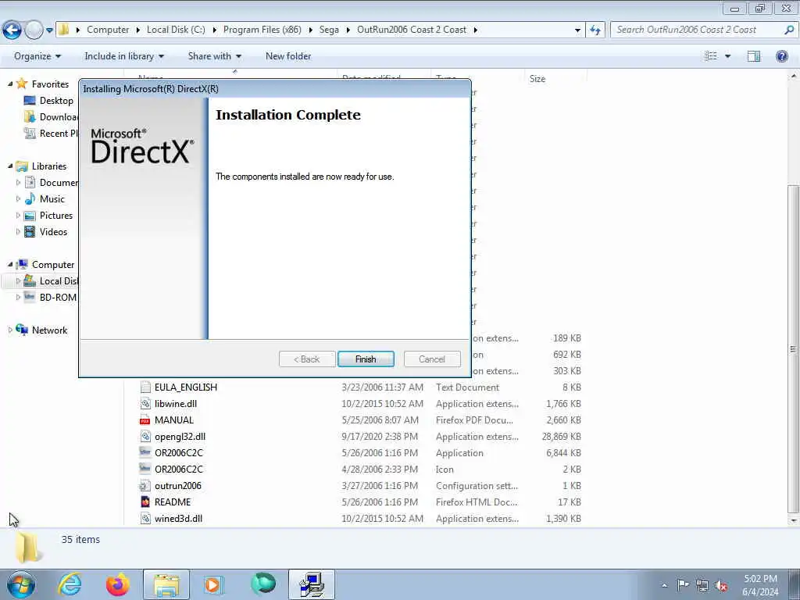Open Windows Media Player from taskbar
Screen dimensions: 800x600
(213, 584)
